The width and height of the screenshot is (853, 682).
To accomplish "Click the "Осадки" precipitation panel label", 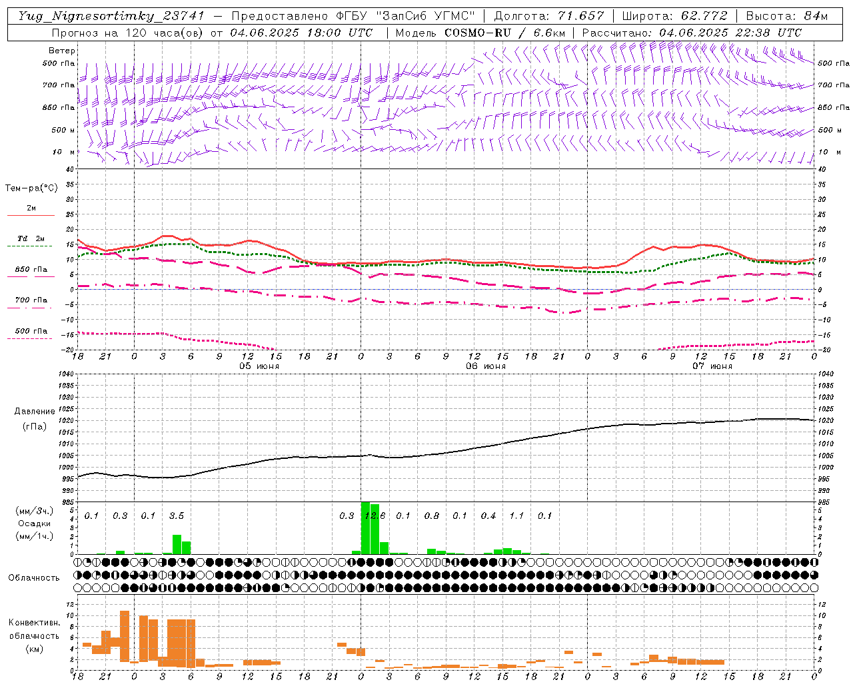I will tap(35, 523).
